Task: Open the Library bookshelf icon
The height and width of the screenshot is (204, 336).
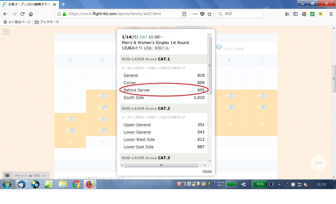Action: click(287, 14)
